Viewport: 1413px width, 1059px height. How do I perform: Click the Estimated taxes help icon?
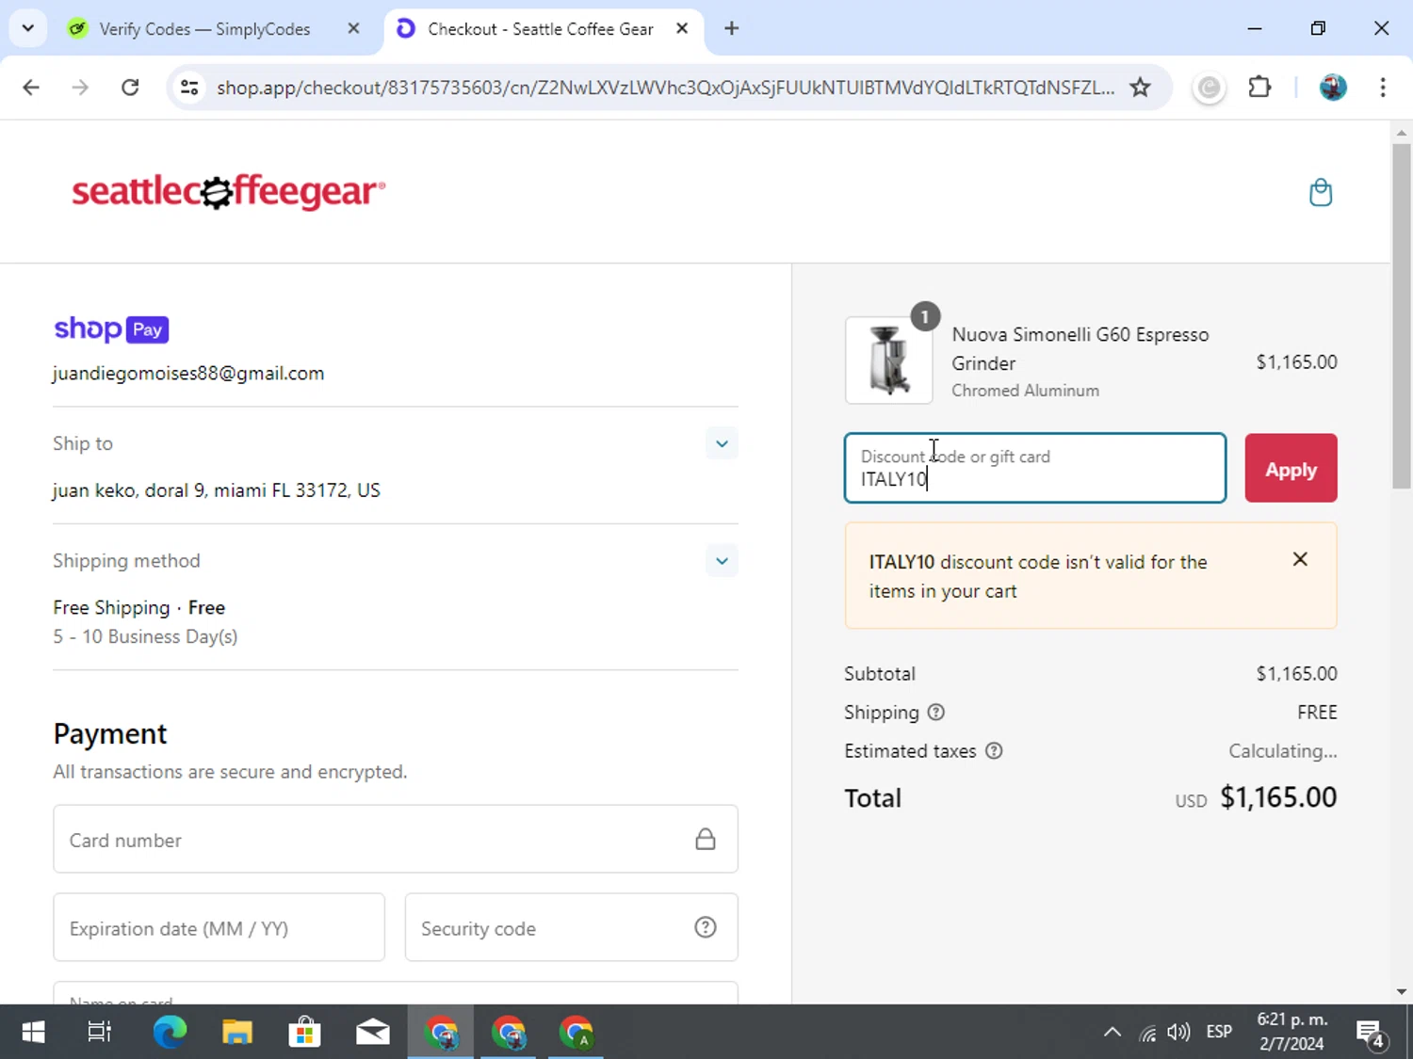coord(994,751)
